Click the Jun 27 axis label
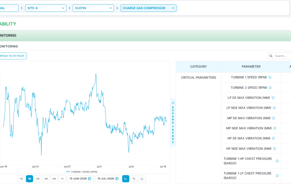This screenshot has height=188, width=291. point(67,166)
